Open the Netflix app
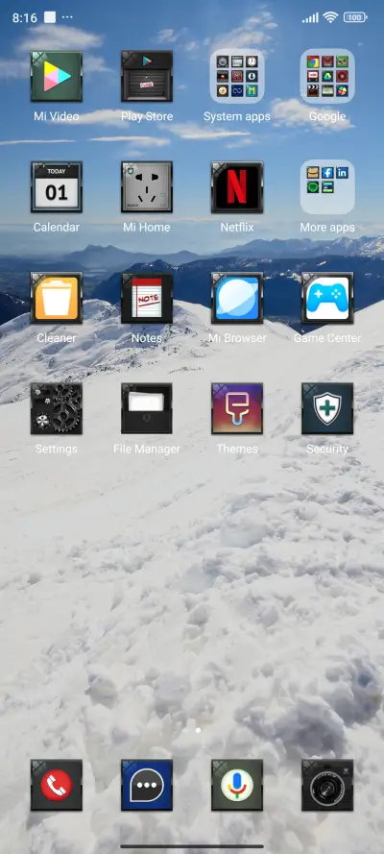 (236, 186)
